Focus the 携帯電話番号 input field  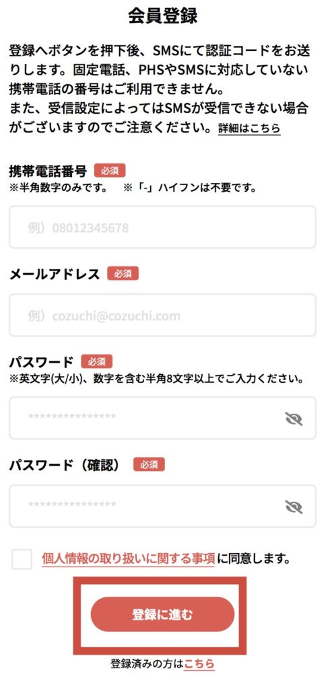pos(162,227)
